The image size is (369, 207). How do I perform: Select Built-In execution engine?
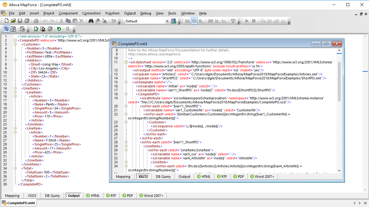[x=233, y=21]
